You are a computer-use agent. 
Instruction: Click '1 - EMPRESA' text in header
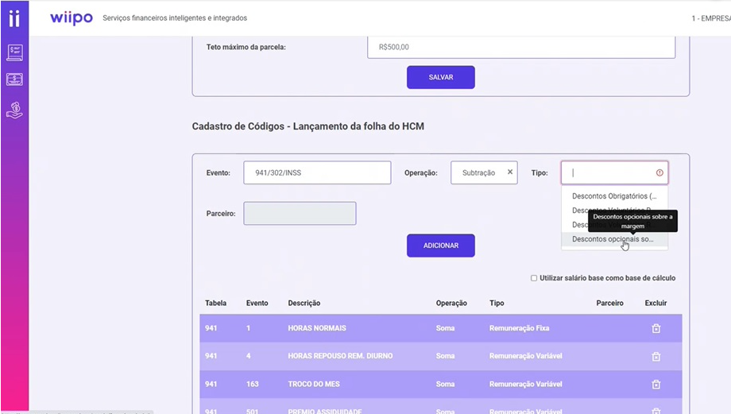click(711, 18)
